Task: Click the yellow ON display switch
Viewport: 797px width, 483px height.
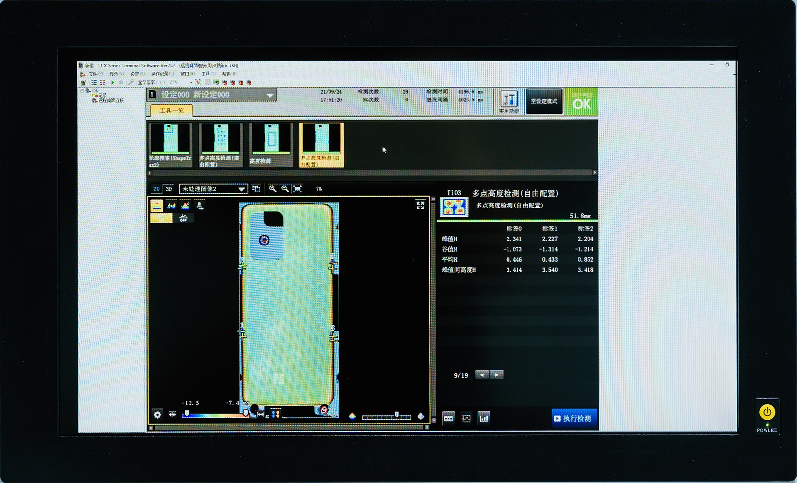Action: (x=161, y=218)
